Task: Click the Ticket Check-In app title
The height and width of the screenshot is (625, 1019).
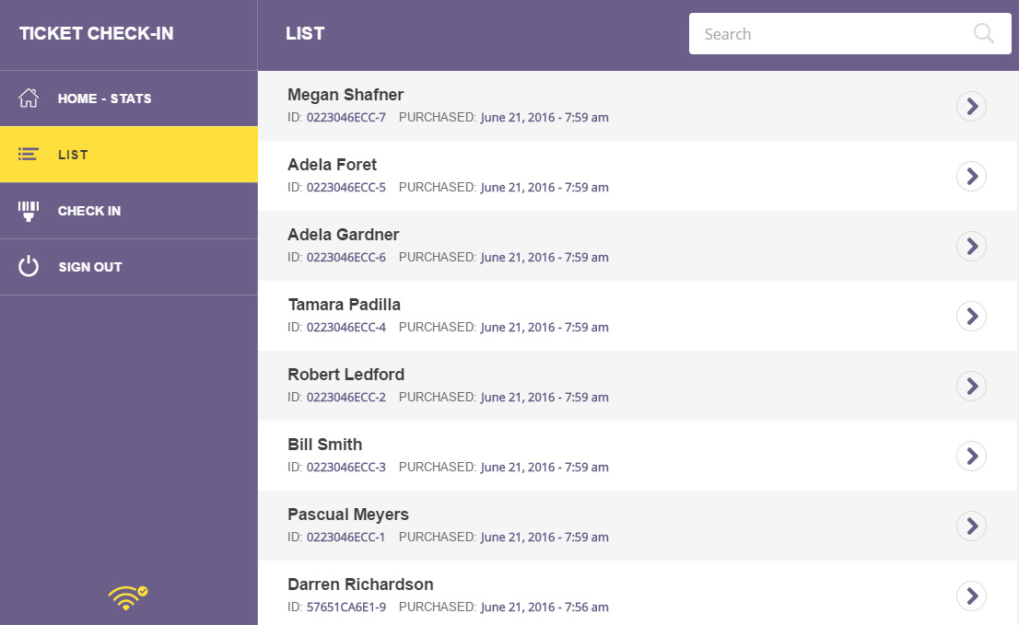Action: pyautogui.click(x=97, y=34)
